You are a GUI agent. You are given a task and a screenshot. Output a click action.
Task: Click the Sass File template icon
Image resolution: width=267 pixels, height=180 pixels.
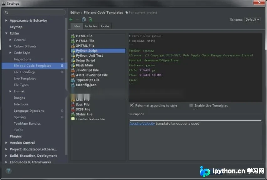(73, 105)
